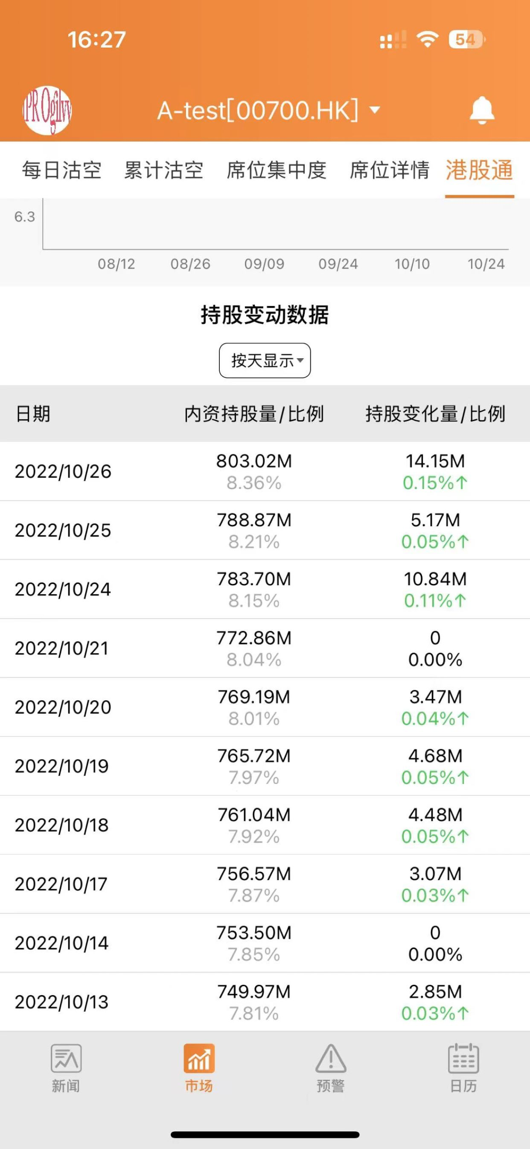Switch to the 累计沽空 tab

163,170
